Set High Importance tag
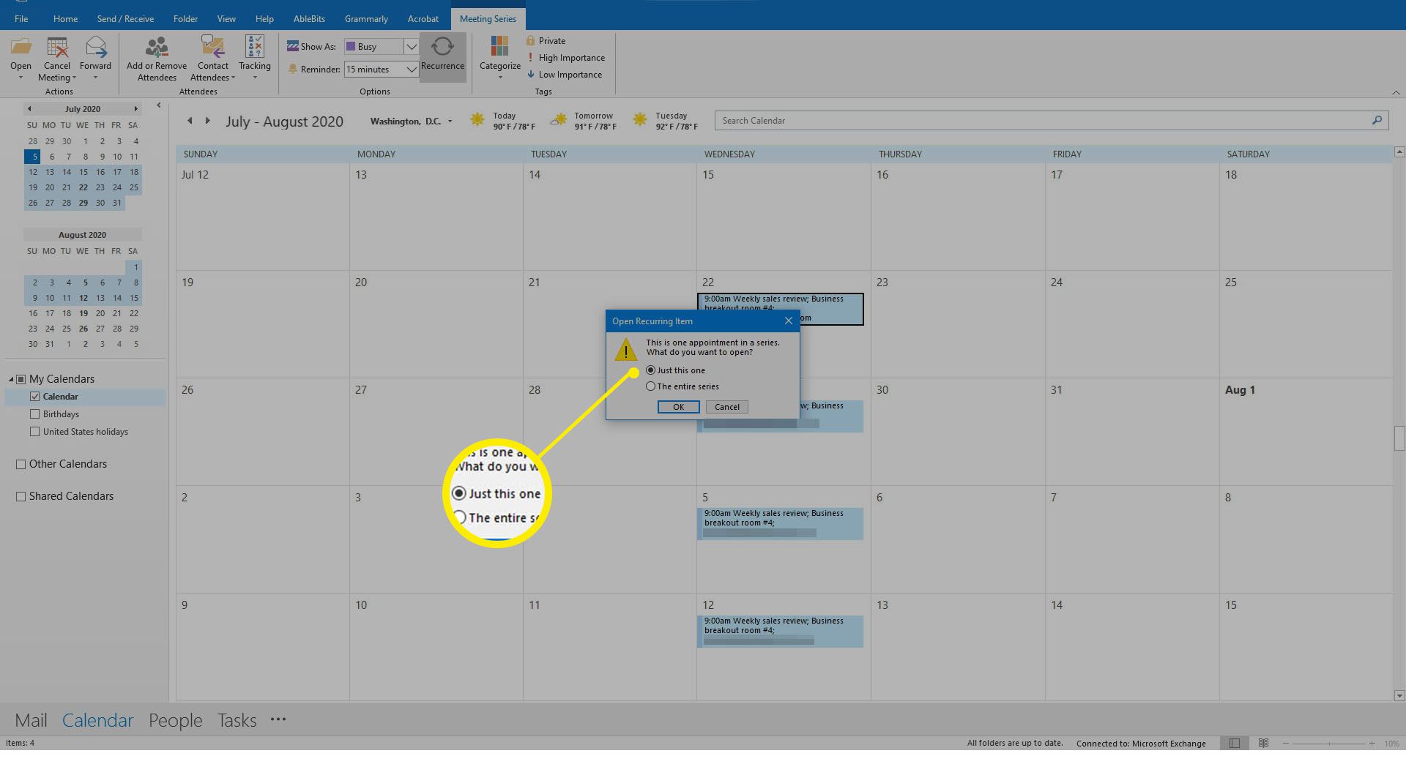 point(566,58)
